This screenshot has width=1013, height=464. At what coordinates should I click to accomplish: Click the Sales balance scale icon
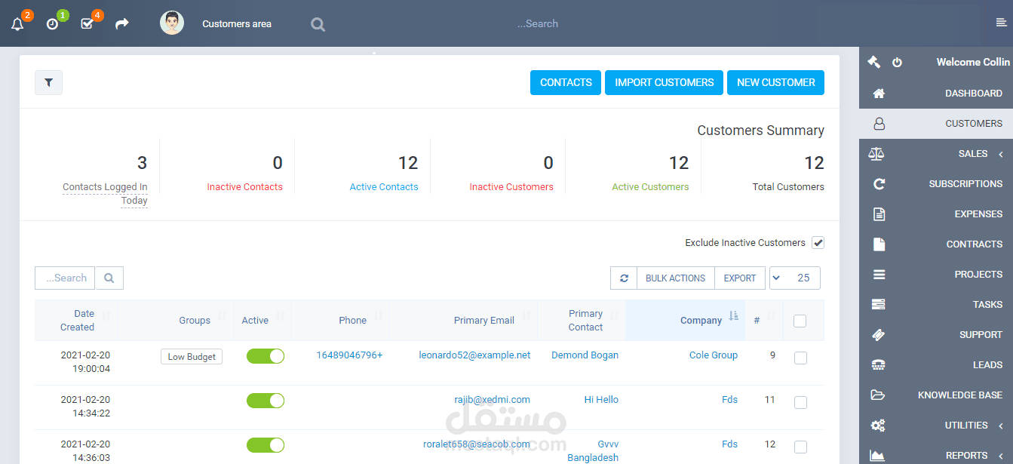pos(876,154)
